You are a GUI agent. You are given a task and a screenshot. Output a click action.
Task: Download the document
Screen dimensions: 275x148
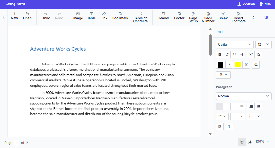tap(246, 4)
